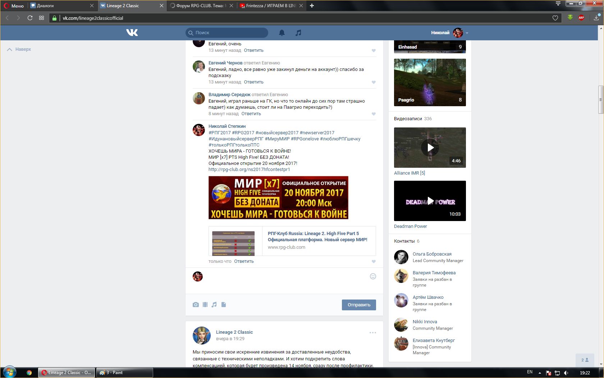Attach a video using the film icon
The height and width of the screenshot is (378, 604).
[x=205, y=305]
